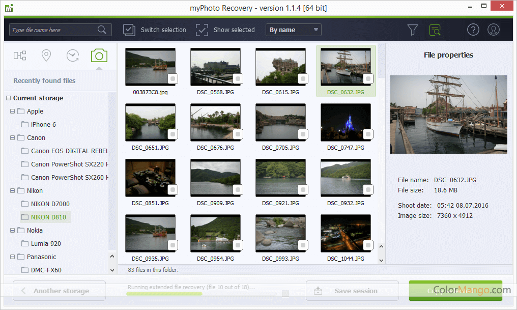Tick checkbox on DSC_1044.JPG thumbnail

(x=368, y=245)
